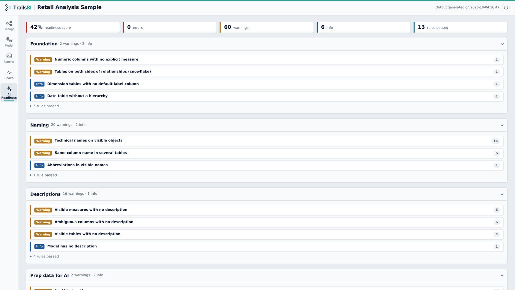
Task: Expand '1 rule passed' under Naming
Action: [43, 175]
